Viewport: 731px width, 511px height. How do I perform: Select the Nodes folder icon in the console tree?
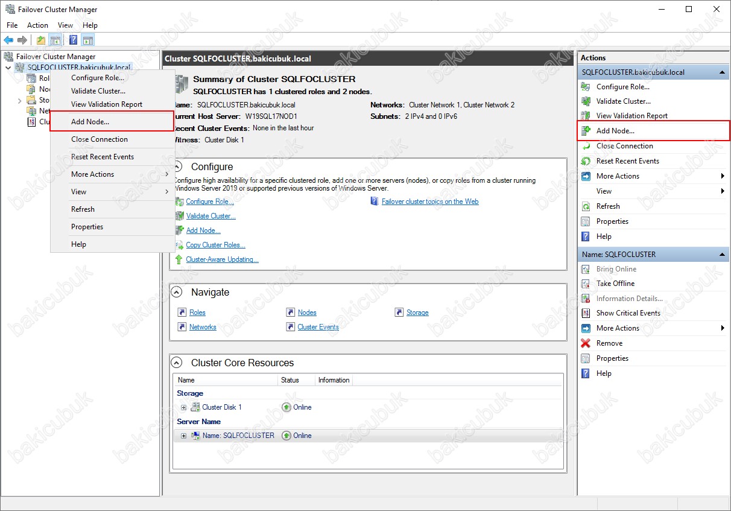tap(32, 89)
